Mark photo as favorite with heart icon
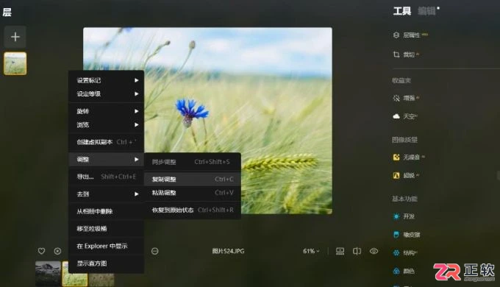This screenshot has width=500, height=287. [41, 251]
